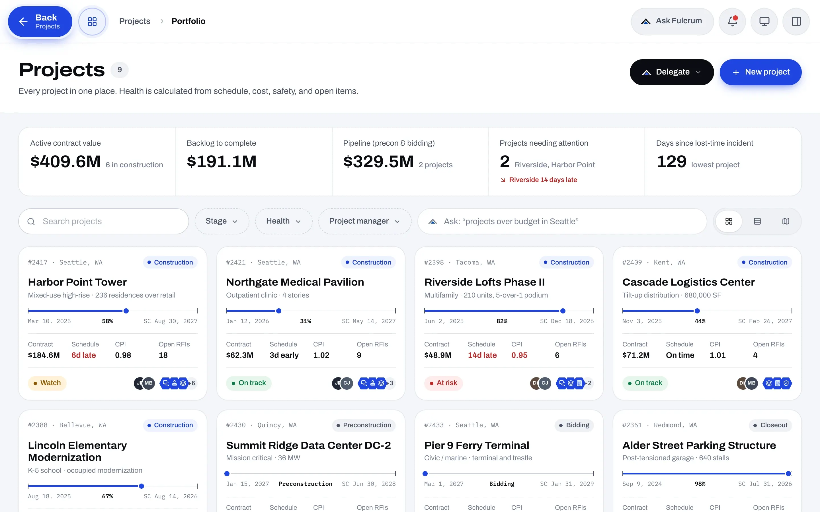Open the notifications bell
This screenshot has width=820, height=512.
click(732, 21)
